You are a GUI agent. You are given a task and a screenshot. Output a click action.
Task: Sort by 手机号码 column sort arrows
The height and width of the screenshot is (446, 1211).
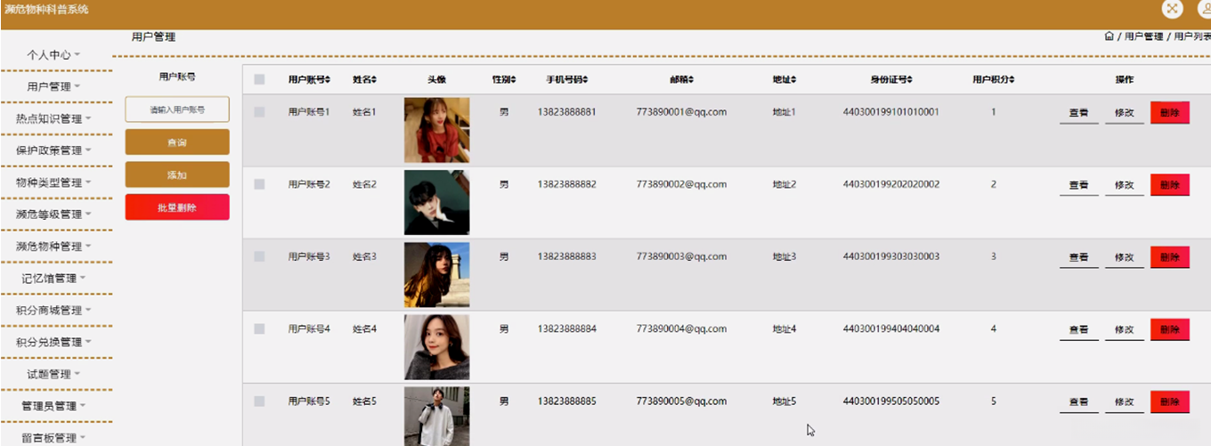click(x=588, y=80)
